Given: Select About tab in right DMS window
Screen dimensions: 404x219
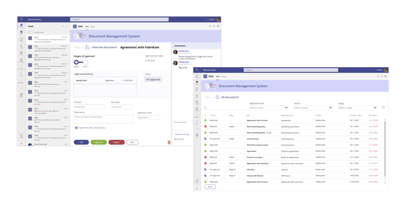Looking at the screenshot, I should point(224,77).
